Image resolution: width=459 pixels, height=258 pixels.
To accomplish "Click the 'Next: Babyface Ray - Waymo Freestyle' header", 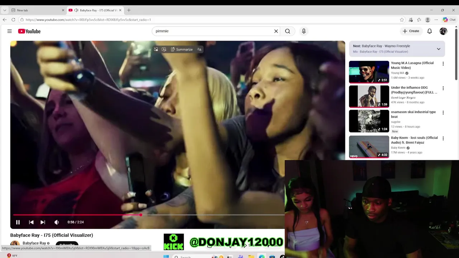I will pyautogui.click(x=382, y=46).
